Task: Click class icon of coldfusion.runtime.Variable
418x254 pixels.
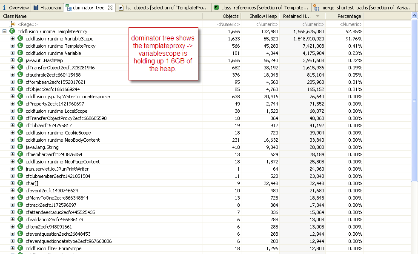Action: tap(20, 53)
